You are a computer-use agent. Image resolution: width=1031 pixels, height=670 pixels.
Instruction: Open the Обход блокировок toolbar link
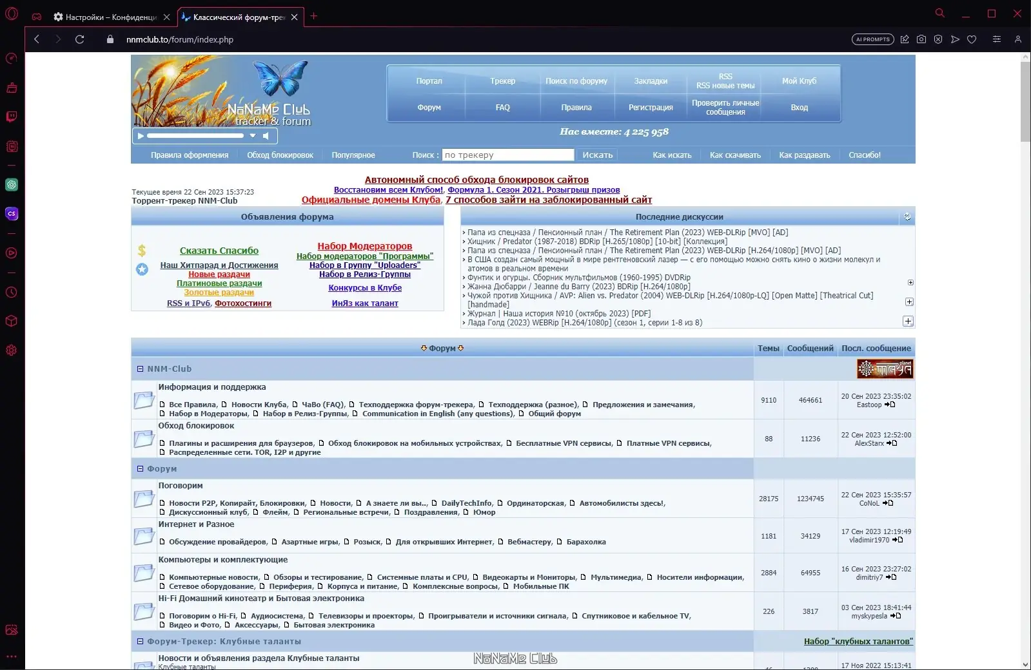click(280, 155)
